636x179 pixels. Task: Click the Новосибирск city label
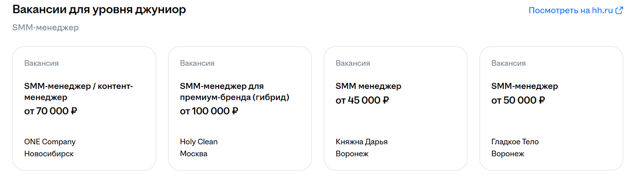click(49, 154)
